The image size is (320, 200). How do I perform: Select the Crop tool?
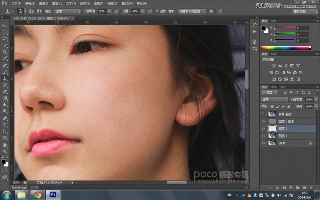pyautogui.click(x=5, y=52)
